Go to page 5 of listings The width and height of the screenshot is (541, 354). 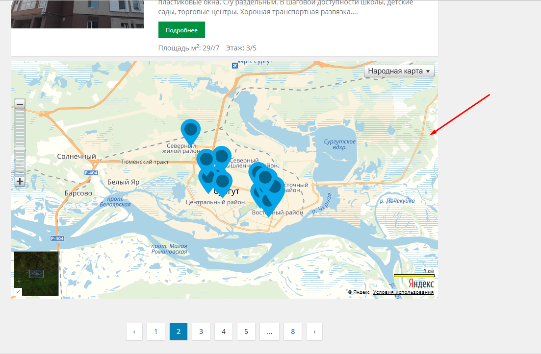(x=246, y=331)
